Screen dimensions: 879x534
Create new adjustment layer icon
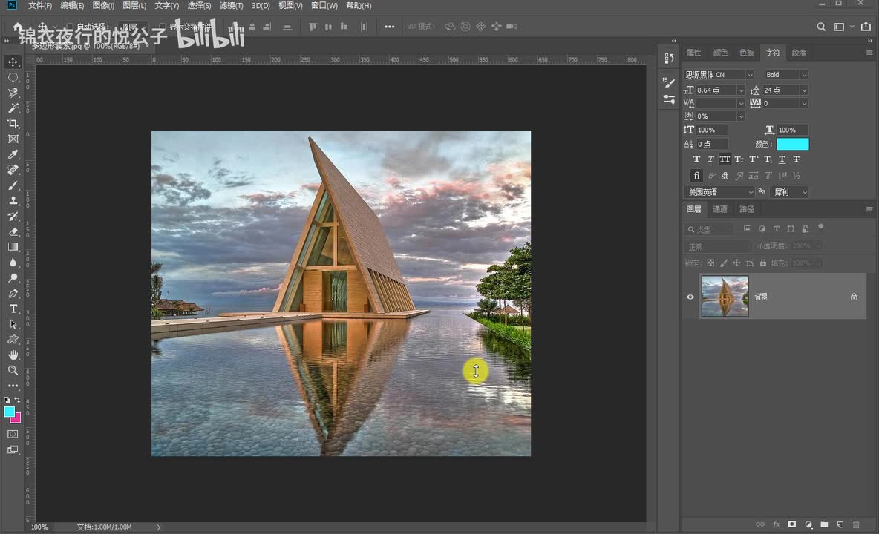[808, 524]
